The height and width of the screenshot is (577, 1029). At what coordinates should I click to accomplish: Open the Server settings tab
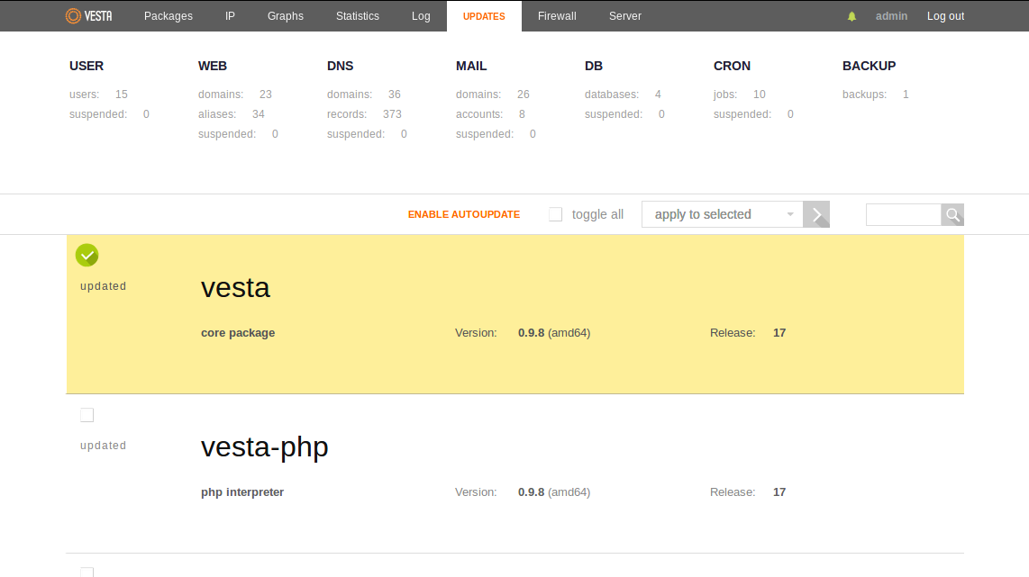(625, 16)
